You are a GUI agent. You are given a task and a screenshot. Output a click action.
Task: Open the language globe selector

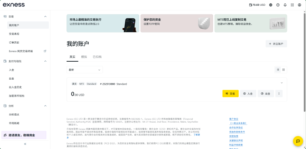click(271, 5)
